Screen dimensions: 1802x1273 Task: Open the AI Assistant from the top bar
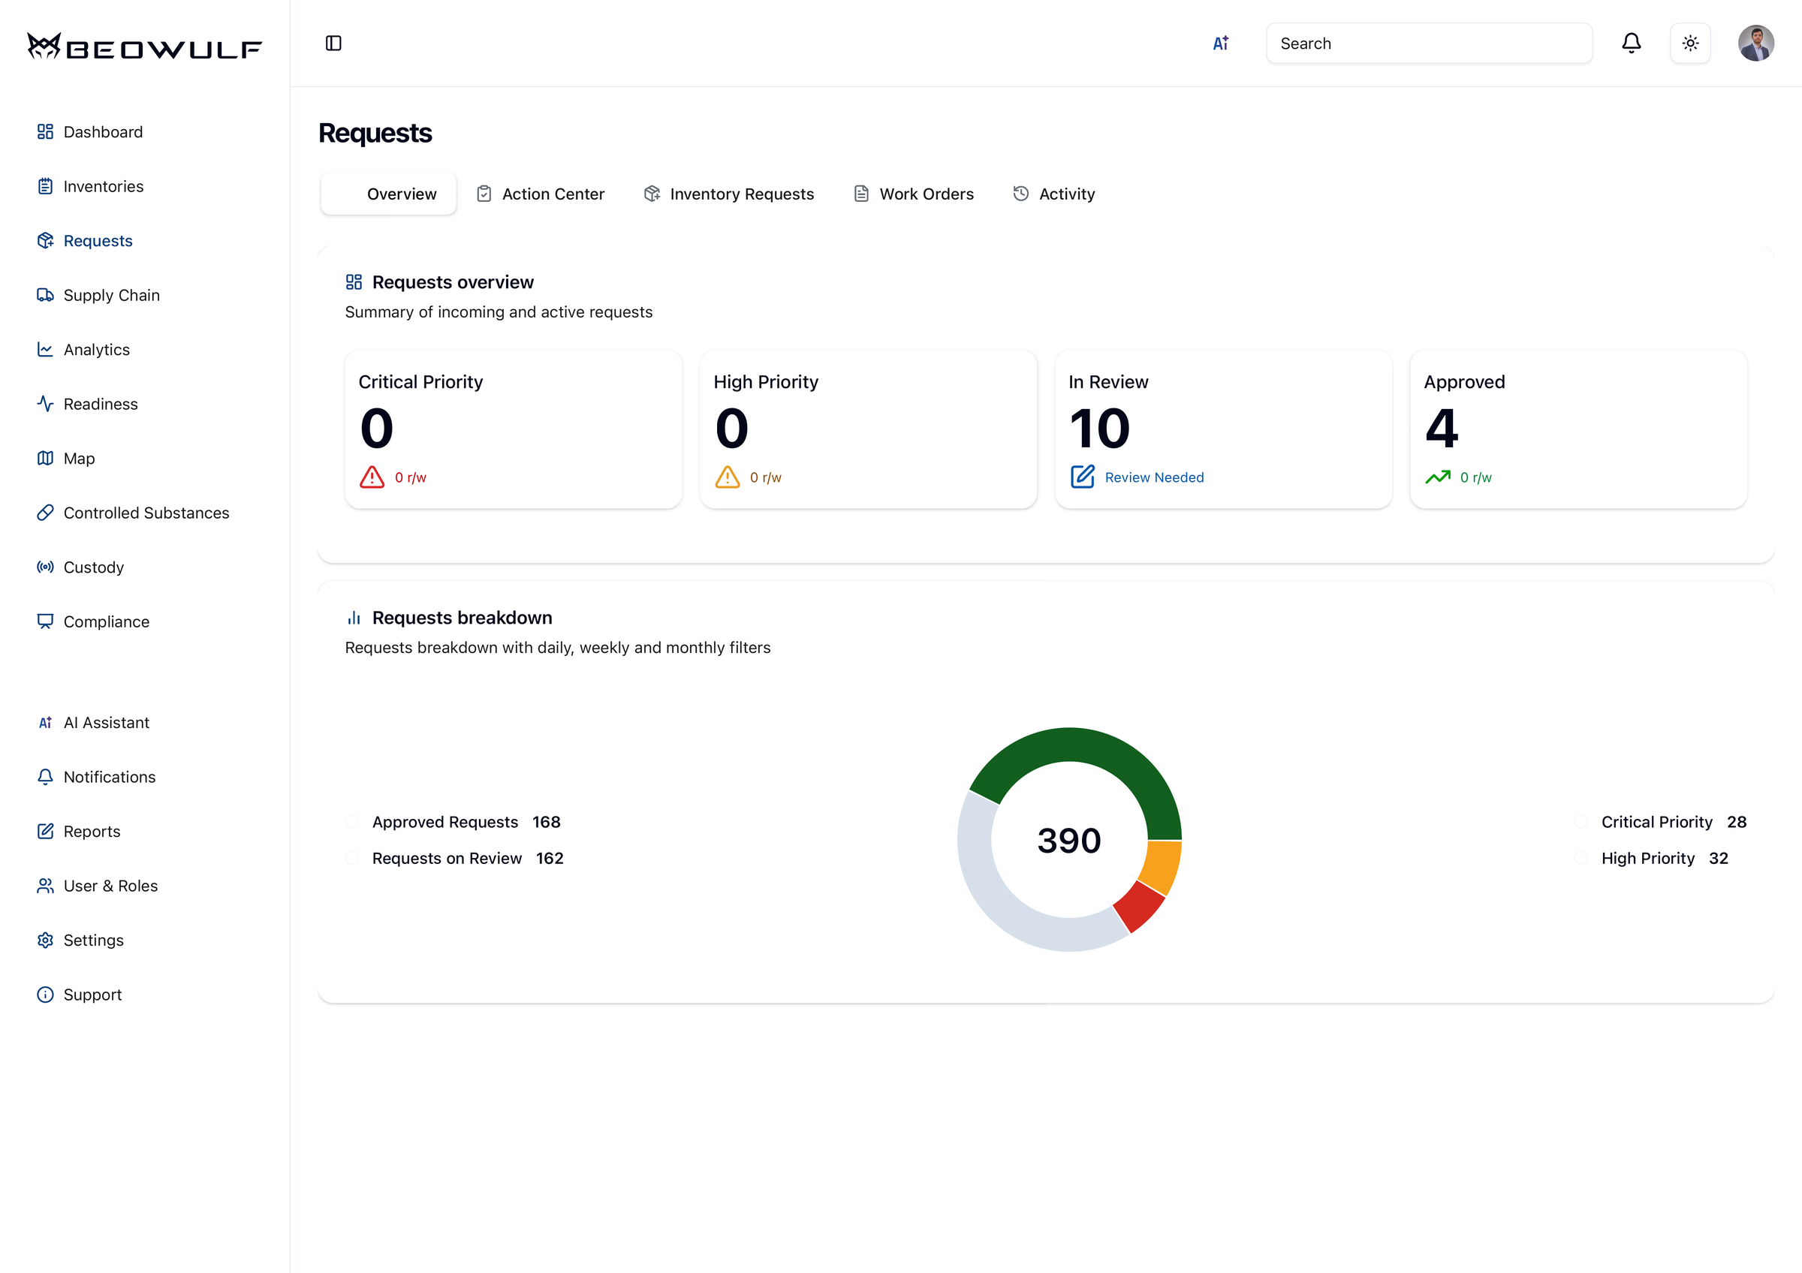1221,43
